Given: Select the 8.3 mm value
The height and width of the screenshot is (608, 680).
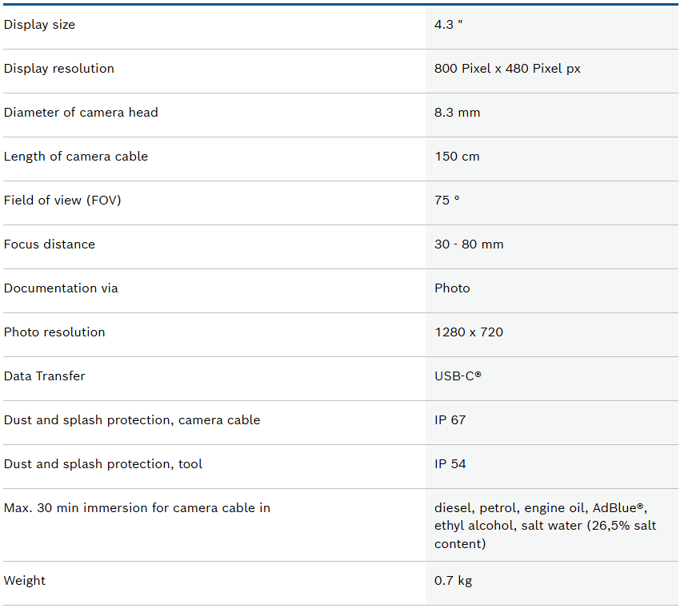Looking at the screenshot, I should pos(457,113).
